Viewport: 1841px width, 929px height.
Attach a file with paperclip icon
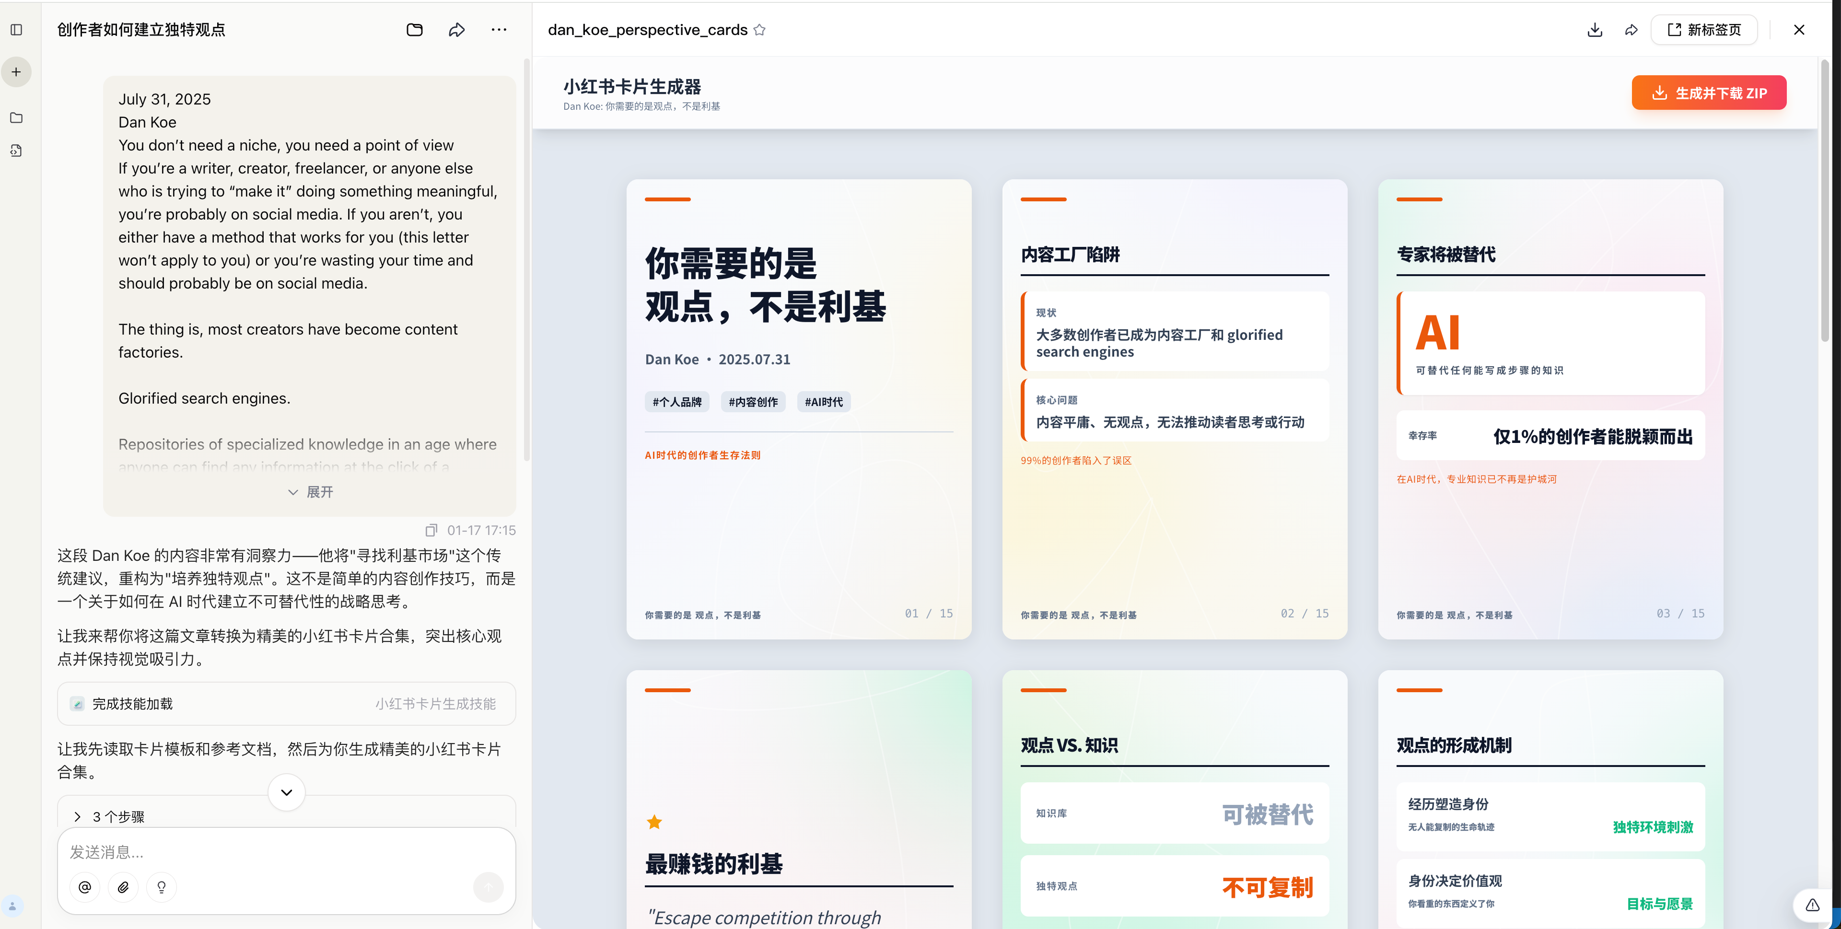pyautogui.click(x=123, y=887)
